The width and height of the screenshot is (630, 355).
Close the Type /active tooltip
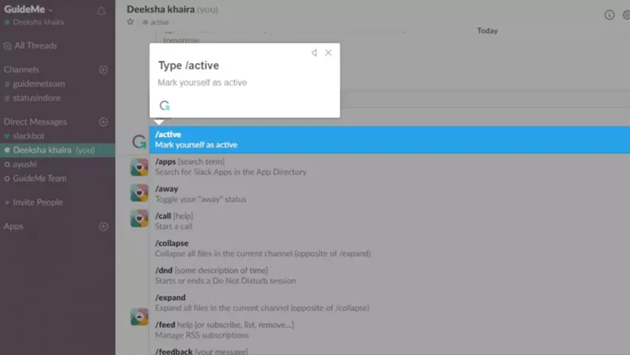click(328, 53)
